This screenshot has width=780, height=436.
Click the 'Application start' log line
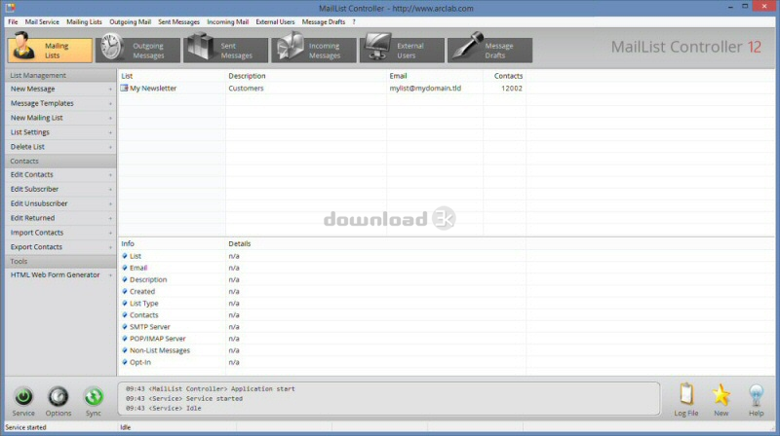[210, 389]
